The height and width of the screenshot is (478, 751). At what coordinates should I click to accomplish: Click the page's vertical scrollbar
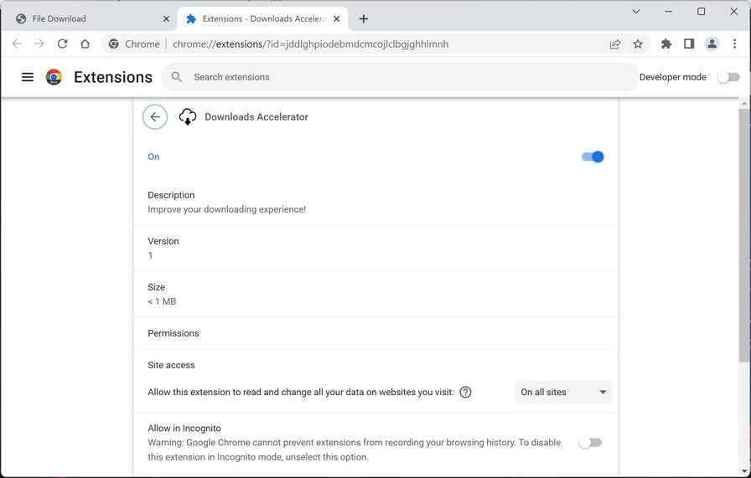coord(744,234)
